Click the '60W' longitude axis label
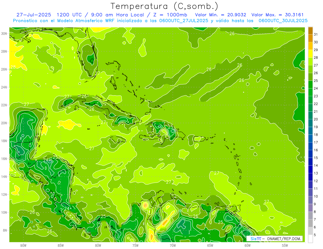The image size is (323, 249). click(x=248, y=246)
